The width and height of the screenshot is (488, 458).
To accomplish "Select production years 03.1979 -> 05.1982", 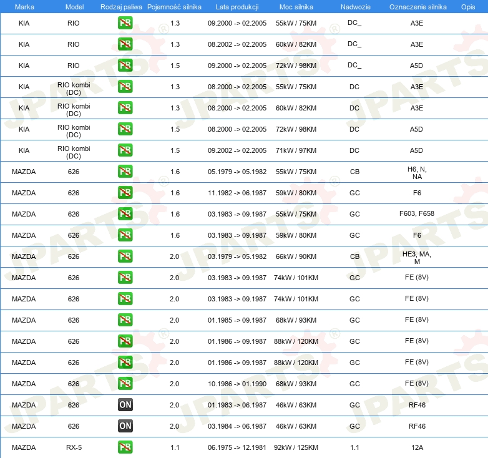I will [237, 256].
